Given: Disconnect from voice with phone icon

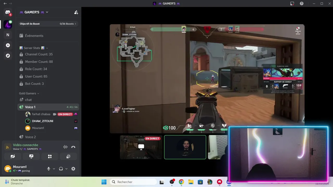Looking at the screenshot, I should click(x=73, y=147).
